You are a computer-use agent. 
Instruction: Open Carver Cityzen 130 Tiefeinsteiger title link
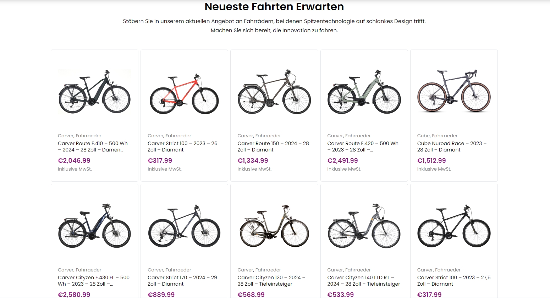(x=271, y=281)
